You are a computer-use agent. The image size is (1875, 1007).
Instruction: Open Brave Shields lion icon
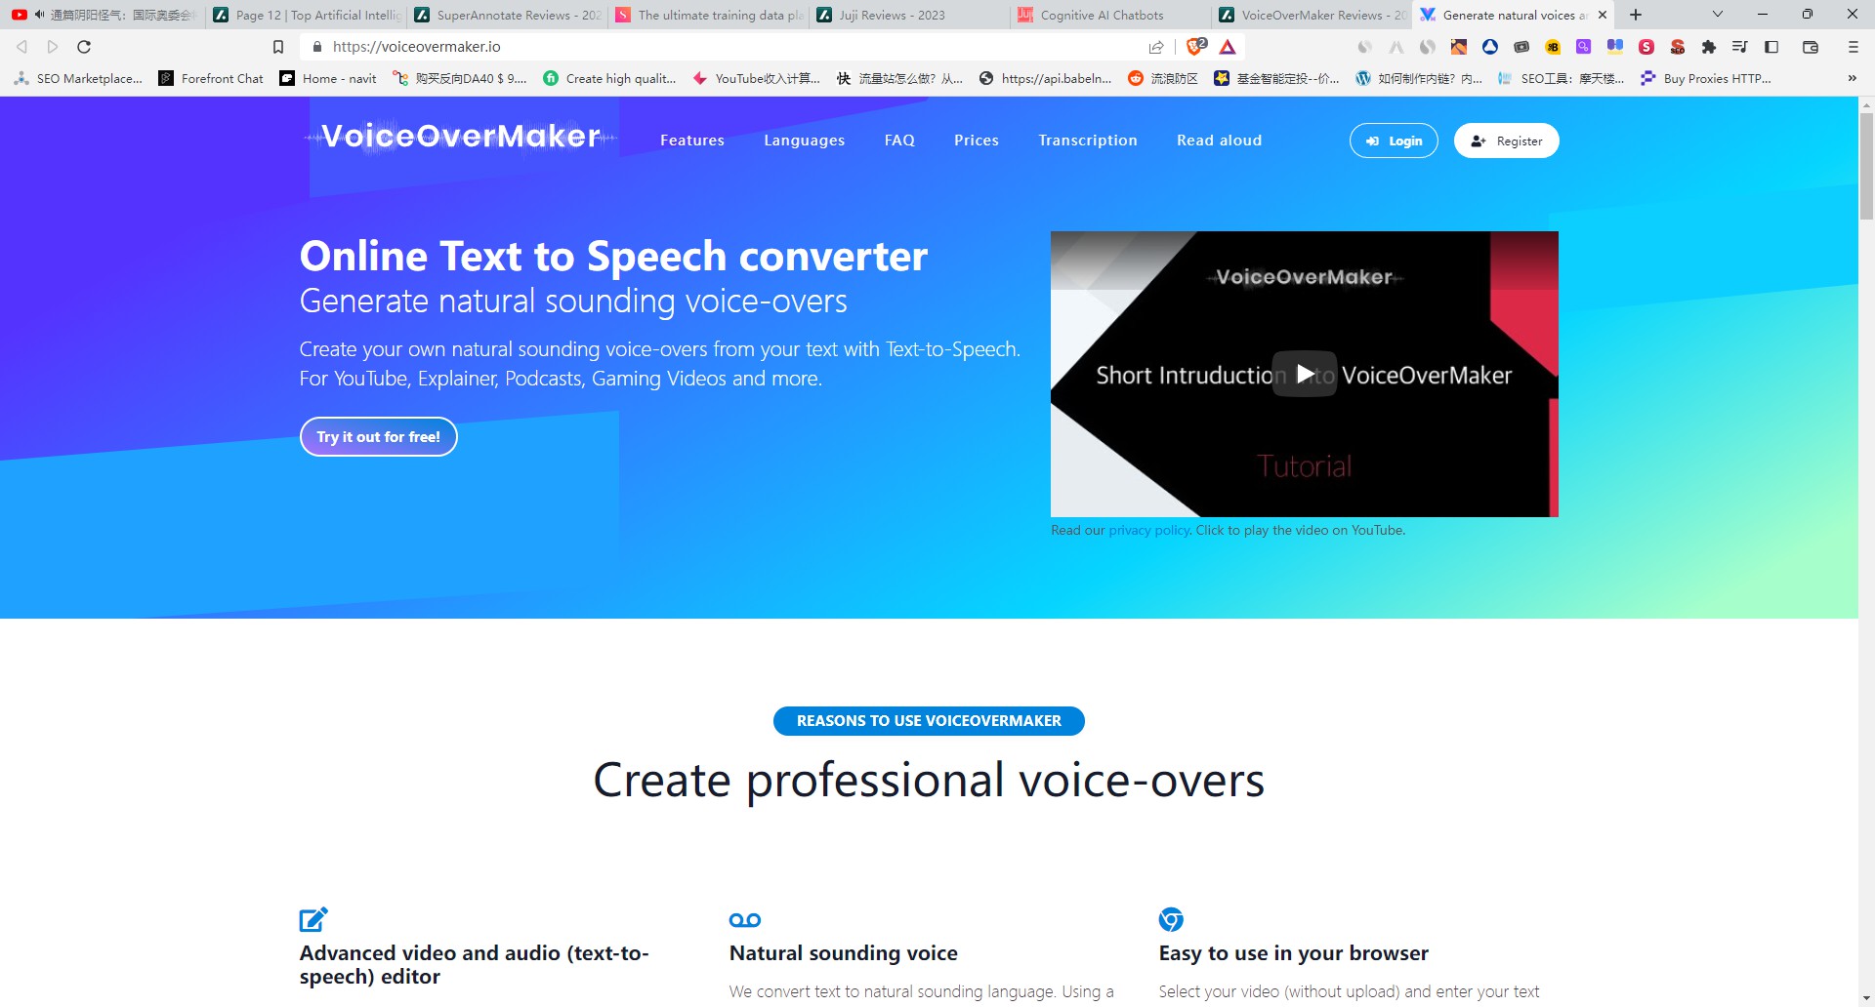[1196, 46]
